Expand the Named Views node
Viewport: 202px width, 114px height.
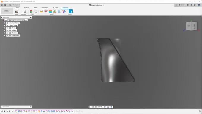click(x=5, y=25)
